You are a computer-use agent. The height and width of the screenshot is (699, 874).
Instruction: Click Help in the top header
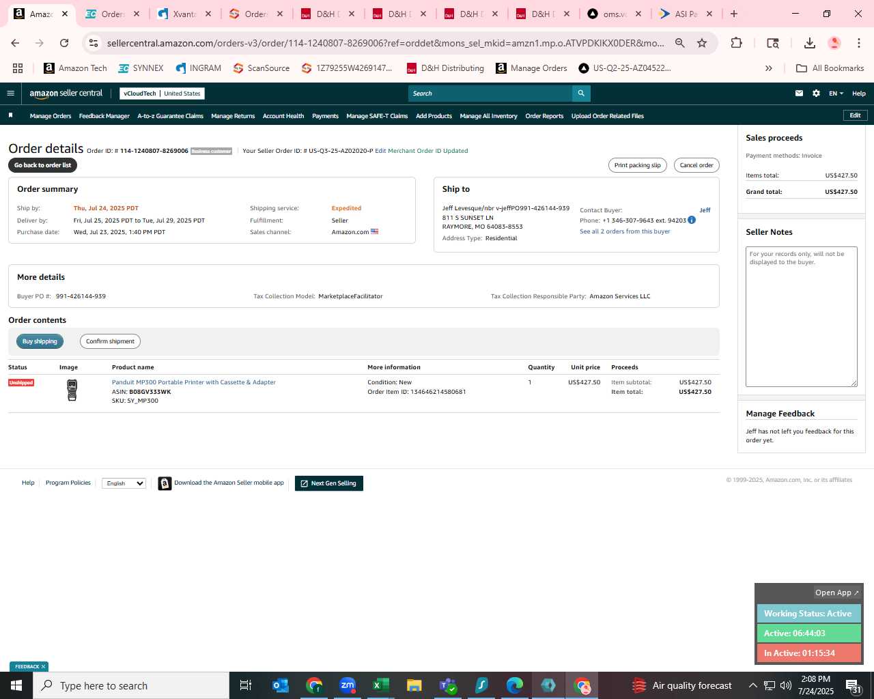click(859, 94)
